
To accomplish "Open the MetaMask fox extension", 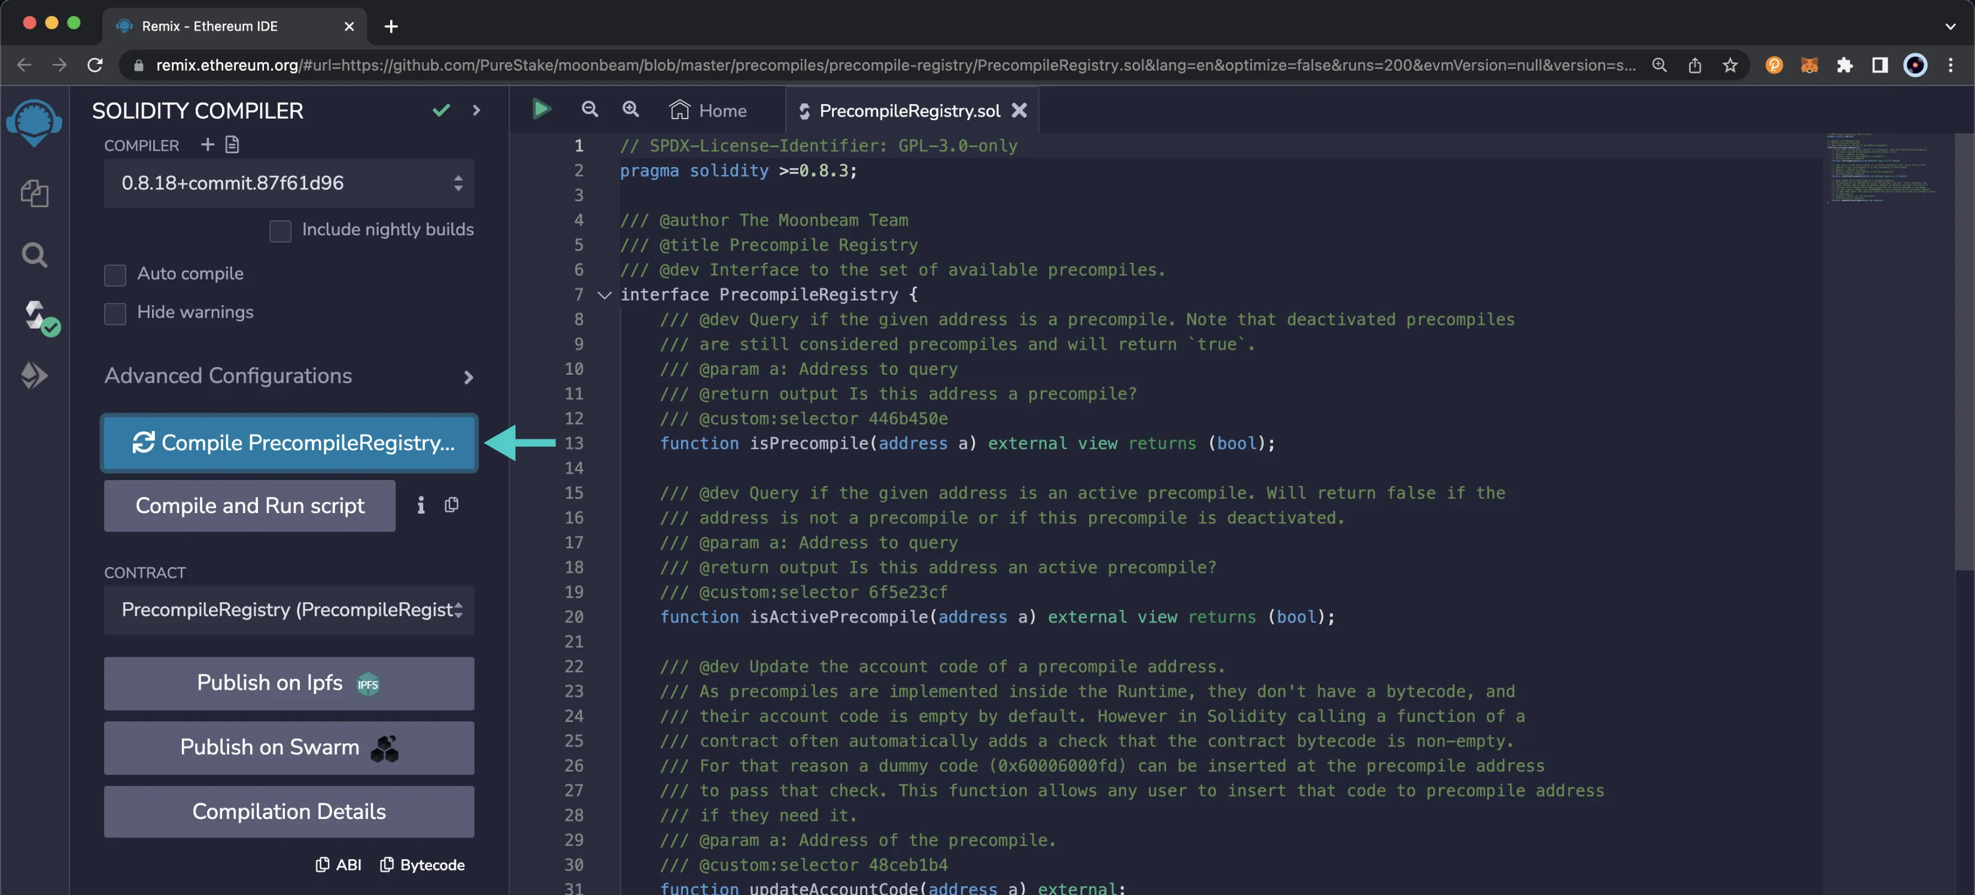I will 1809,65.
